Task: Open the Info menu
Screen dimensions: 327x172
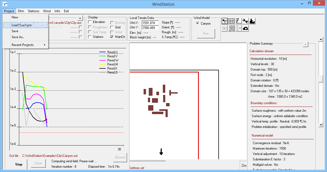Action: click(x=57, y=11)
